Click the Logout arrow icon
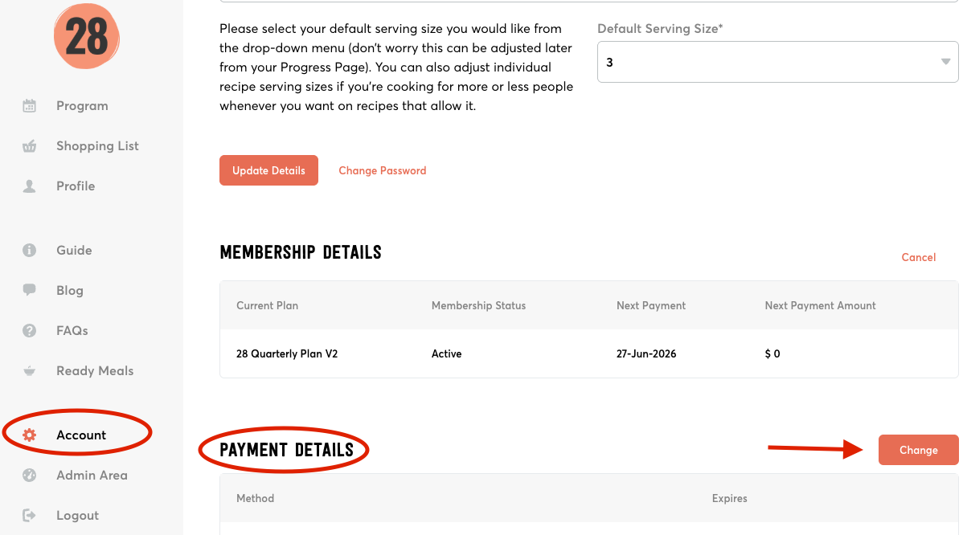The image size is (963, 535). pos(30,516)
